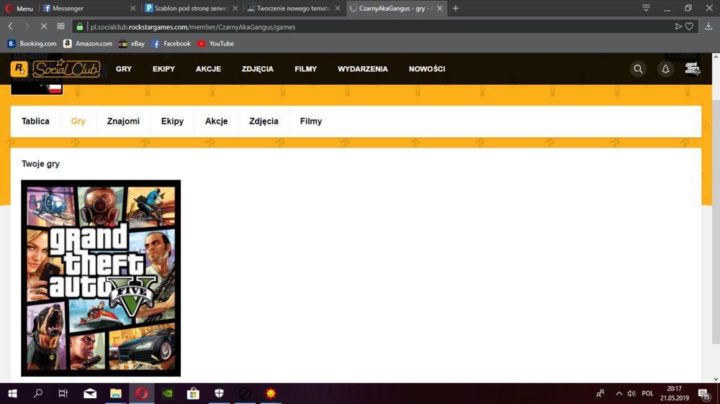Open Amazon.com bookmark
Viewport: 720px width, 404px height.
coord(88,44)
